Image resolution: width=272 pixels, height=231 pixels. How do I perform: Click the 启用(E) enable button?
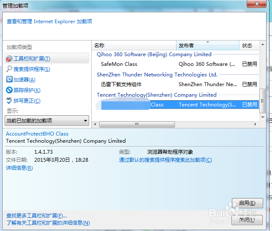tap(248, 203)
